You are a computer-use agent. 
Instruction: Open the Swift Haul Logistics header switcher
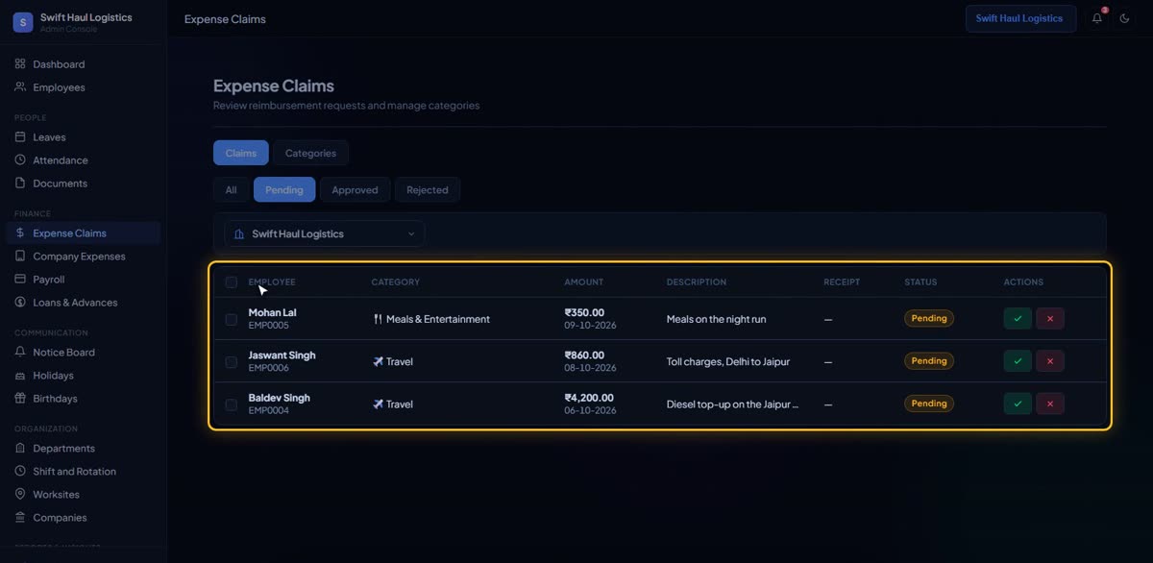point(1020,18)
